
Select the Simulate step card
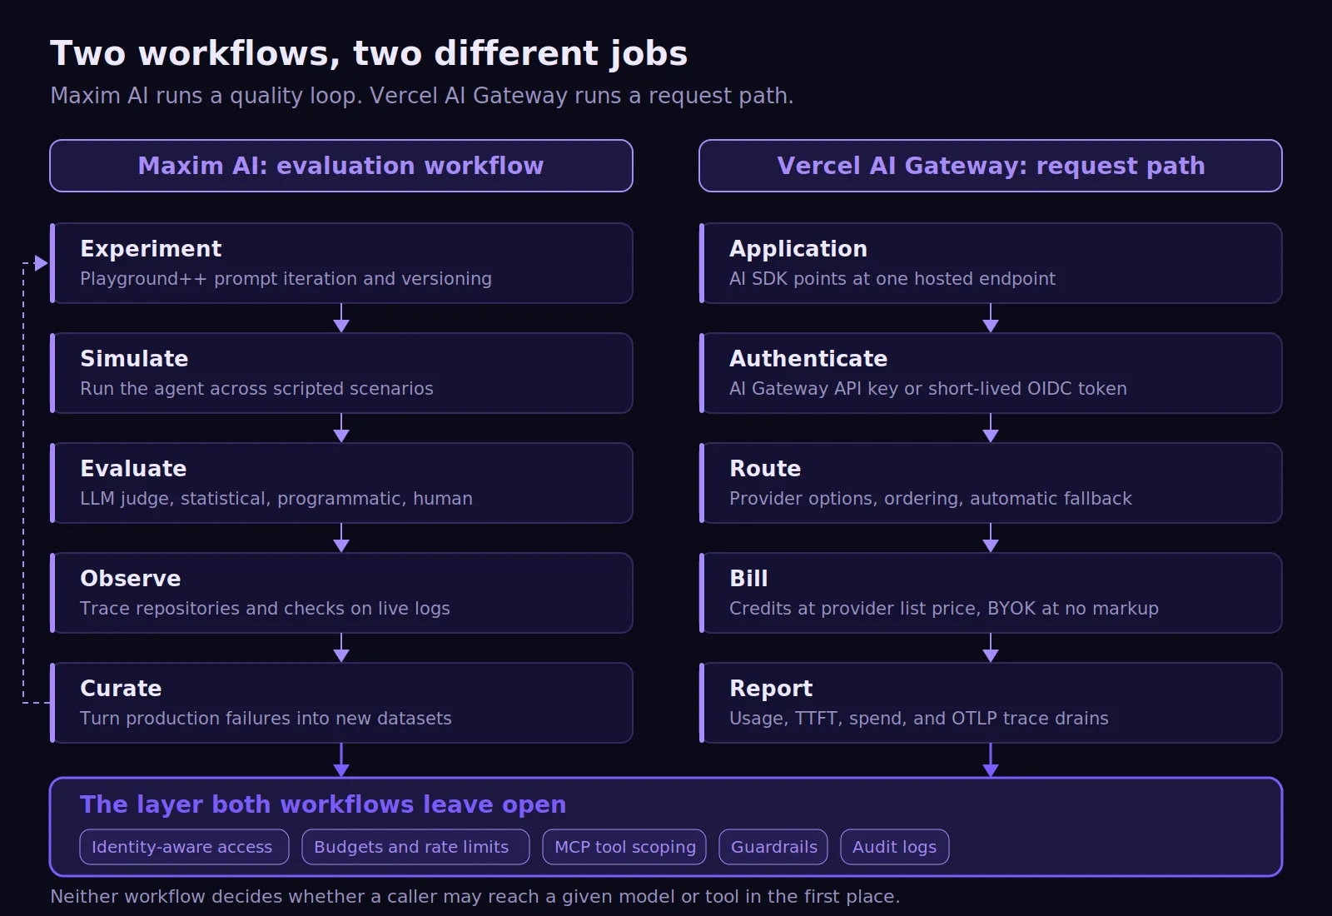click(341, 373)
